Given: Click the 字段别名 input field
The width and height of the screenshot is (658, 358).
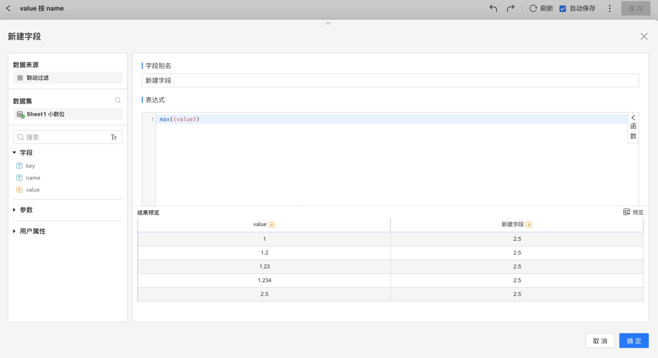Looking at the screenshot, I should 390,81.
